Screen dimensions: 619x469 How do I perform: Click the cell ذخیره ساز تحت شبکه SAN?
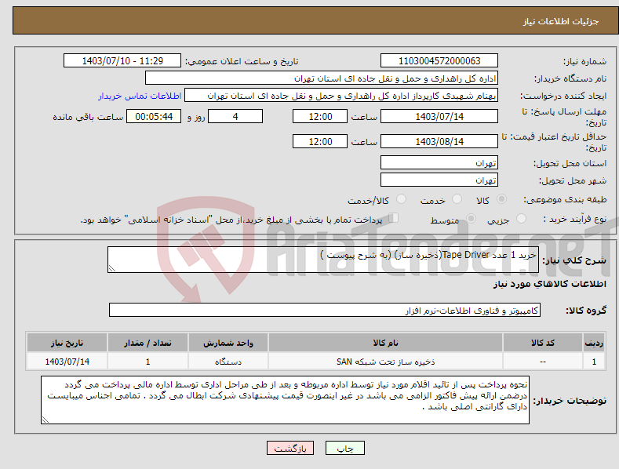(x=385, y=362)
